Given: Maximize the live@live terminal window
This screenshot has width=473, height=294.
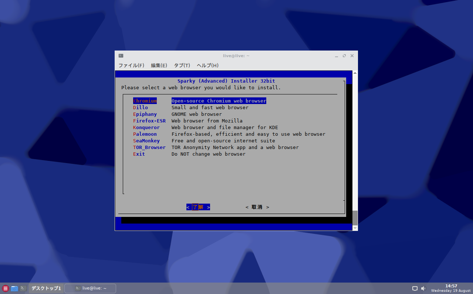Looking at the screenshot, I should [344, 56].
